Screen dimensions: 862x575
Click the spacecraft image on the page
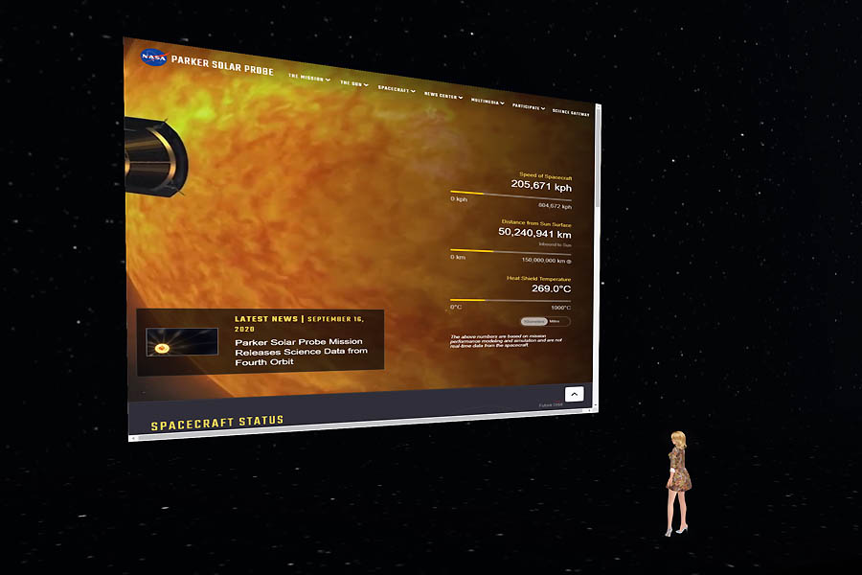coord(156,156)
